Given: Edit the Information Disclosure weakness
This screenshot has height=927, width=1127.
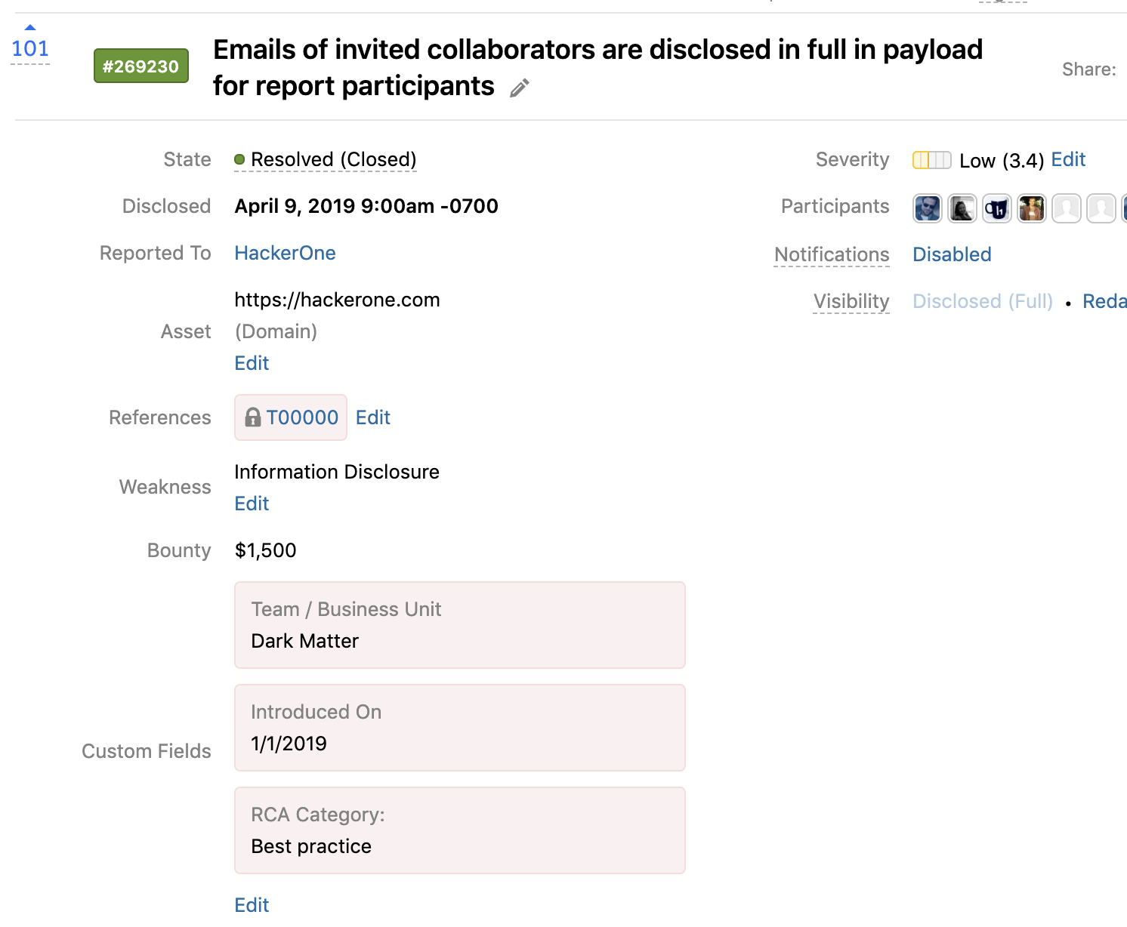Looking at the screenshot, I should click(x=252, y=504).
